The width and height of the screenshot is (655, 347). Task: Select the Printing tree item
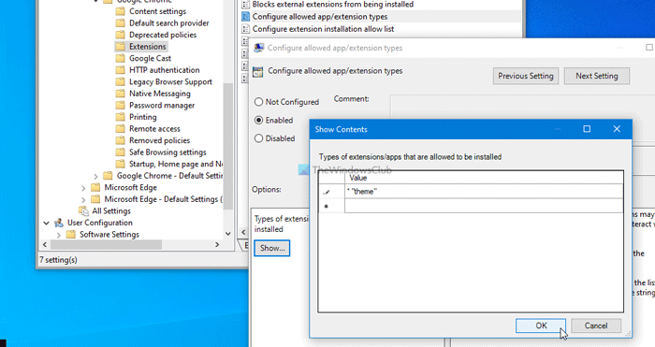(143, 117)
